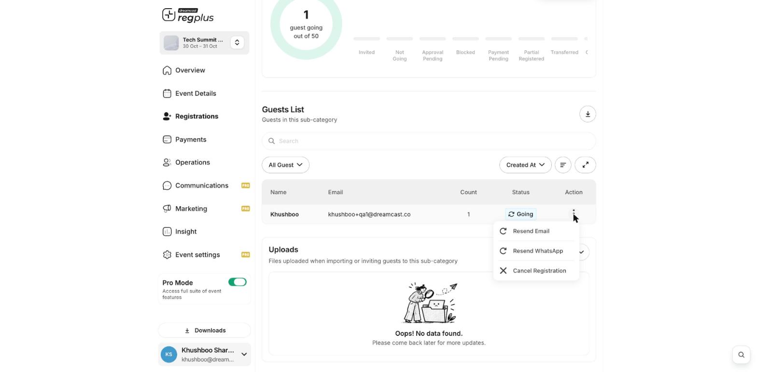Collapse the Uploads section chevron
The width and height of the screenshot is (757, 372).
pyautogui.click(x=582, y=252)
